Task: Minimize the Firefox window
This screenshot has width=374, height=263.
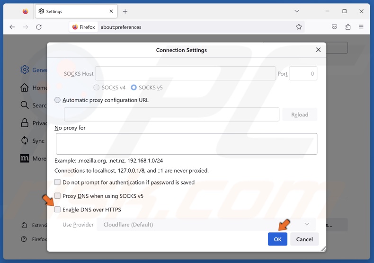Action: [x=328, y=11]
